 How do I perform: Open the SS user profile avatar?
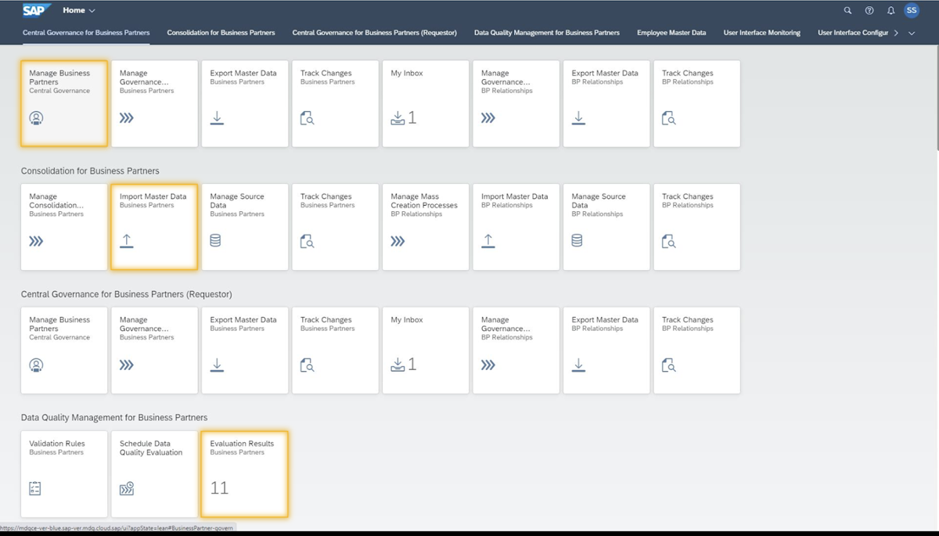coord(912,10)
